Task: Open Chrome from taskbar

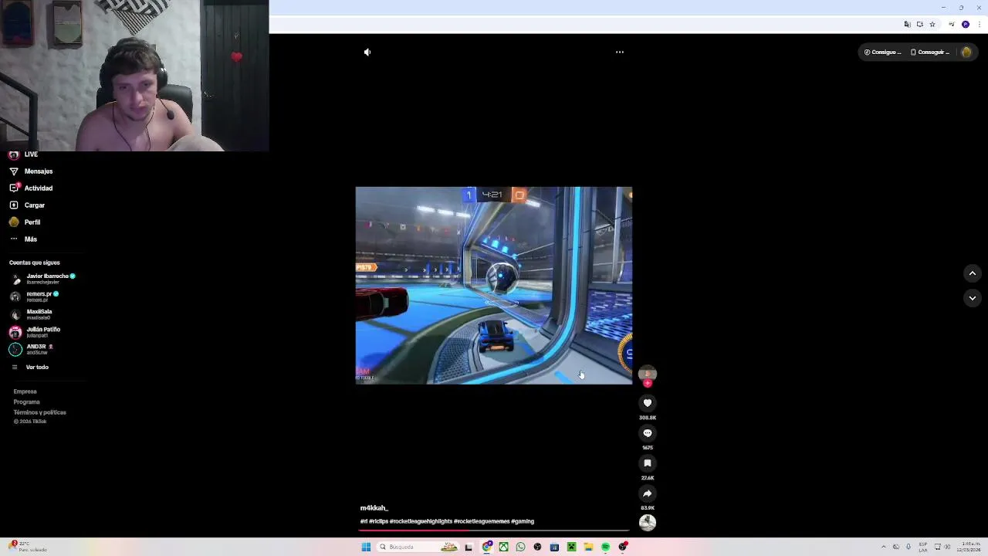Action: (x=487, y=547)
